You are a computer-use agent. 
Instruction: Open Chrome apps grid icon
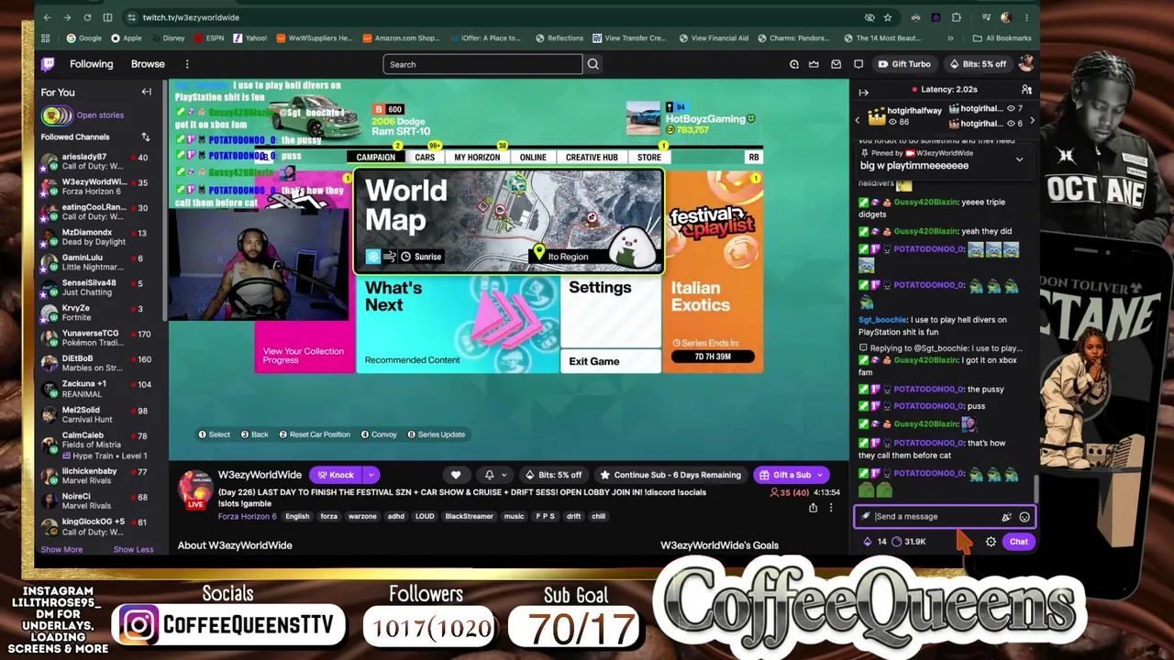(x=45, y=38)
